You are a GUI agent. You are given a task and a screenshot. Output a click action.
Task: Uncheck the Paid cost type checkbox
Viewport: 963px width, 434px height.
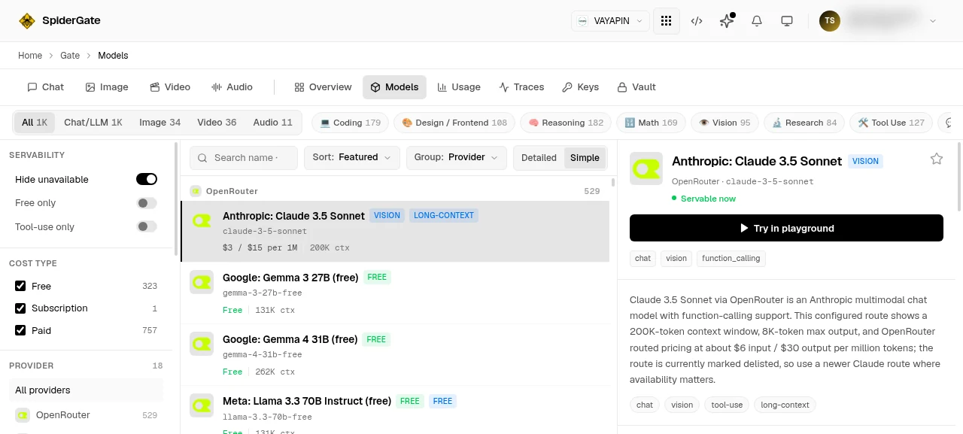point(20,330)
